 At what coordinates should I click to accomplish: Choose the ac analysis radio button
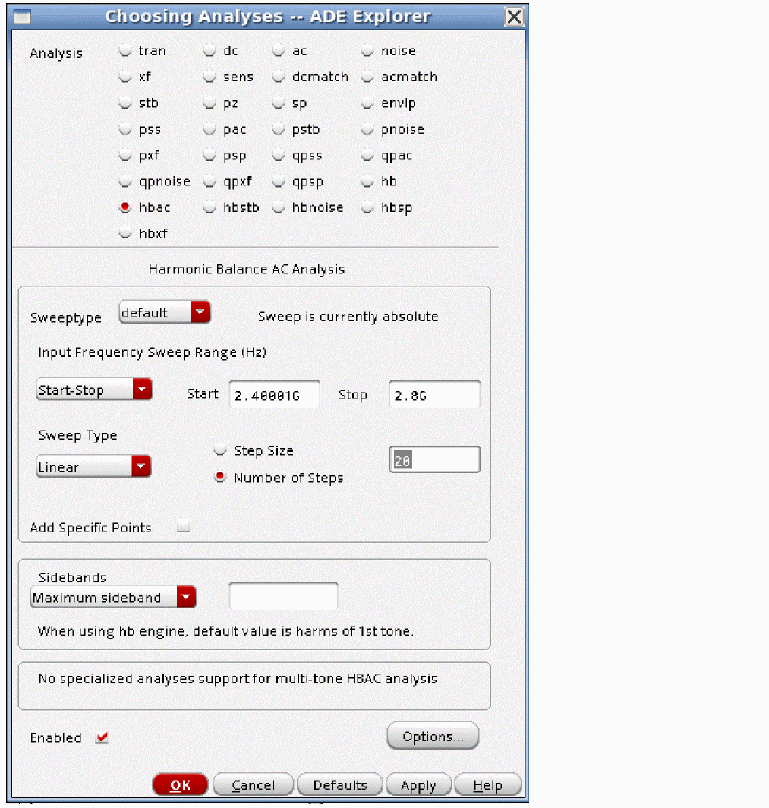pos(278,50)
